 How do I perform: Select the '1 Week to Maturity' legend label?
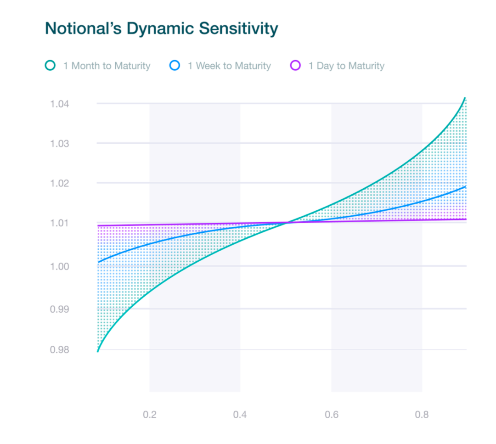229,66
